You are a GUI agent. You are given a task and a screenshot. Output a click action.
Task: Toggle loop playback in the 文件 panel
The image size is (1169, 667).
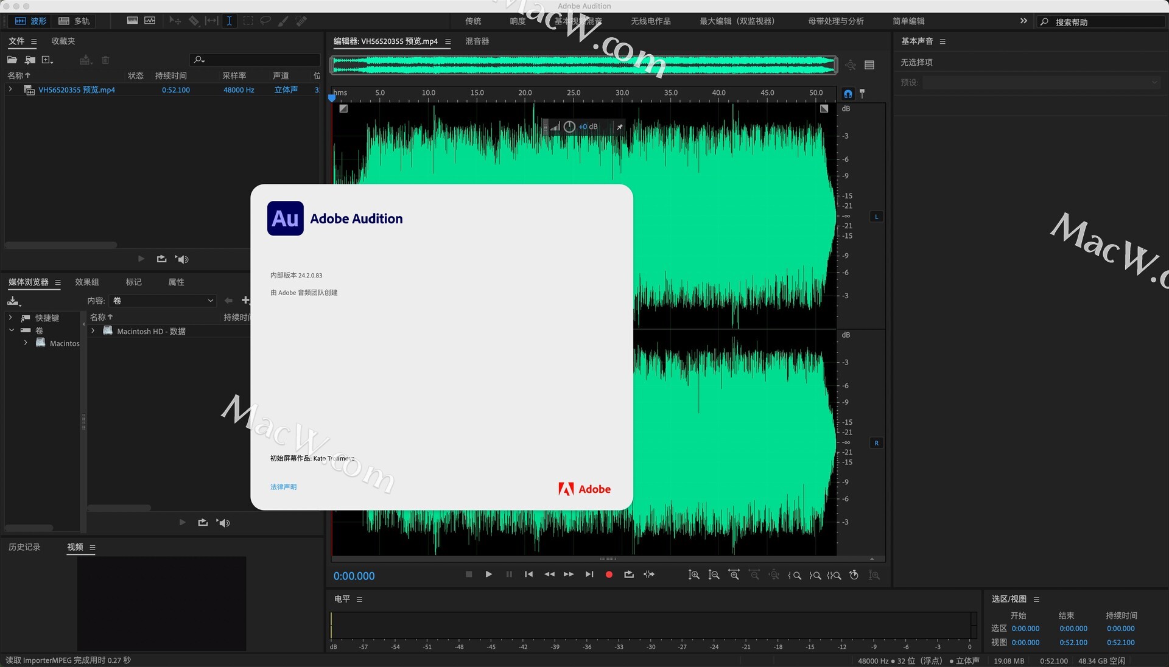coord(161,259)
